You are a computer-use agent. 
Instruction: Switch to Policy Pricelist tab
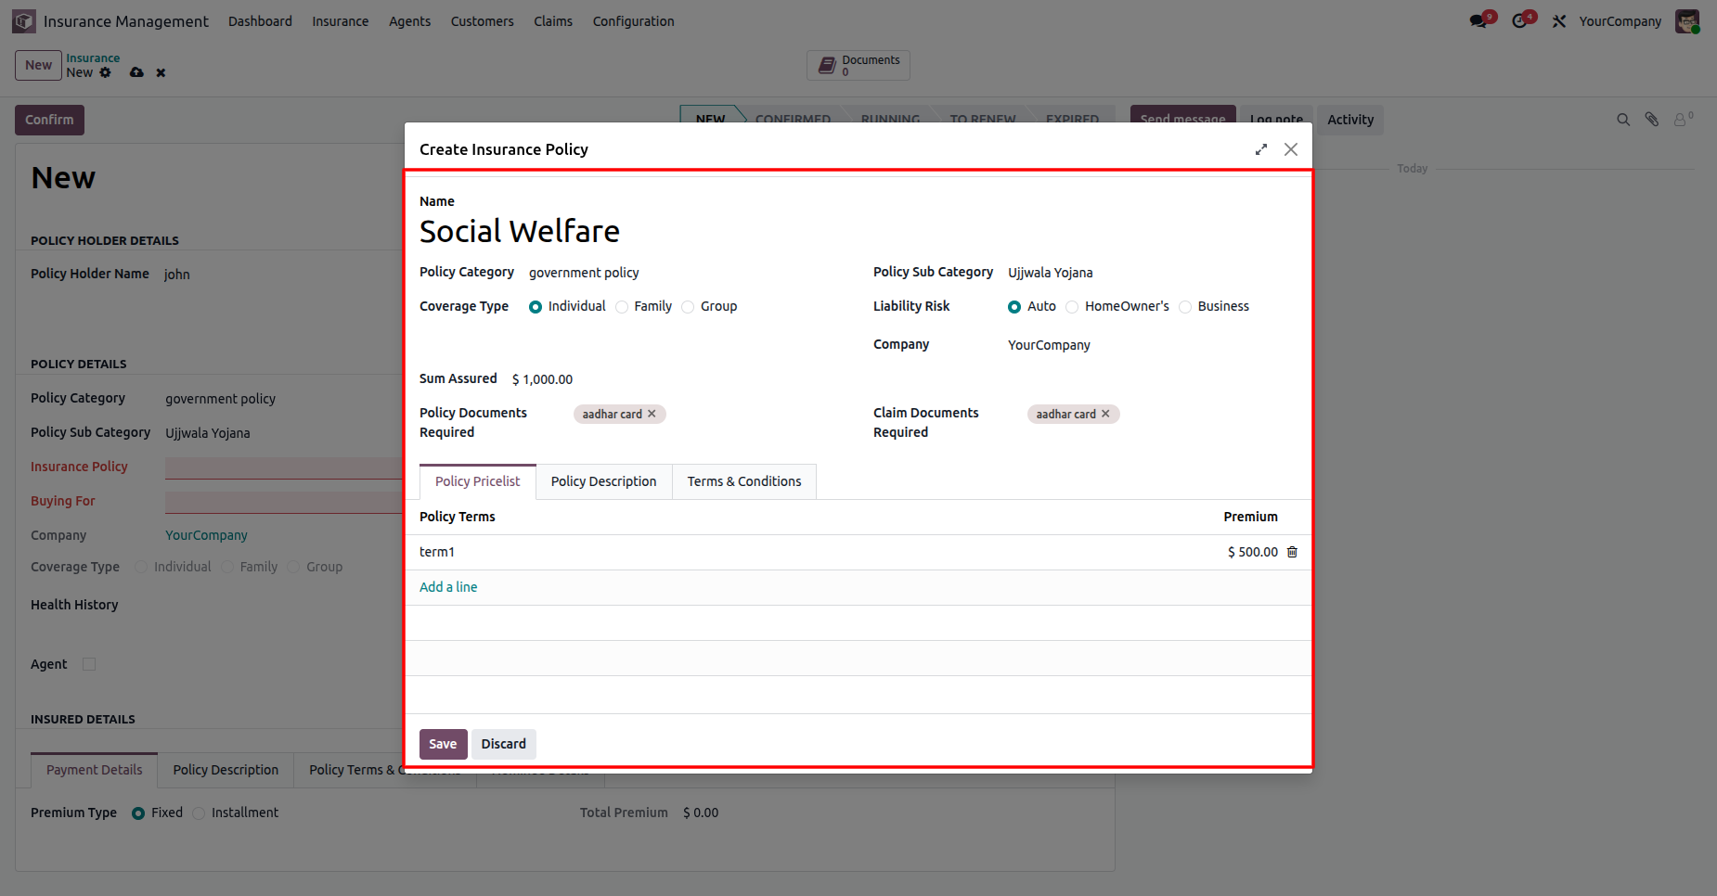click(478, 481)
